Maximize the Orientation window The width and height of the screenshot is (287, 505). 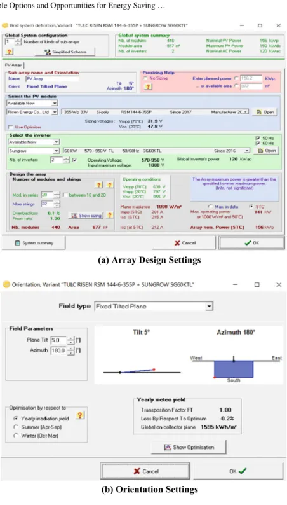pyautogui.click(x=257, y=285)
